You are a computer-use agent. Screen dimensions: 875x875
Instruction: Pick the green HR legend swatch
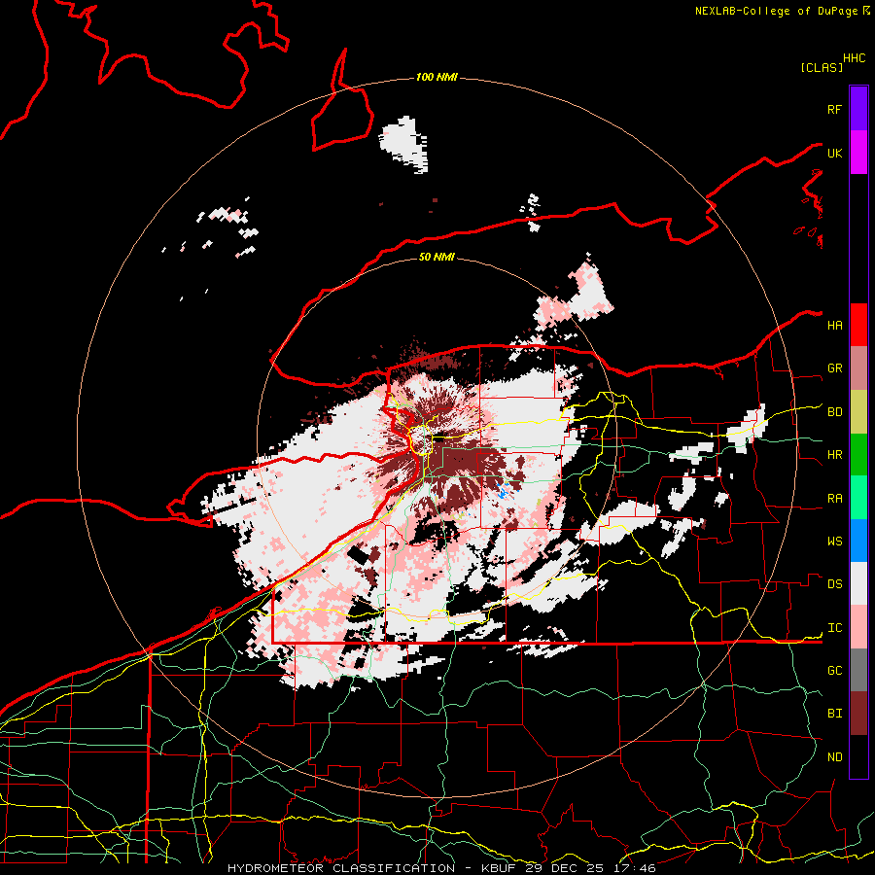click(x=858, y=454)
